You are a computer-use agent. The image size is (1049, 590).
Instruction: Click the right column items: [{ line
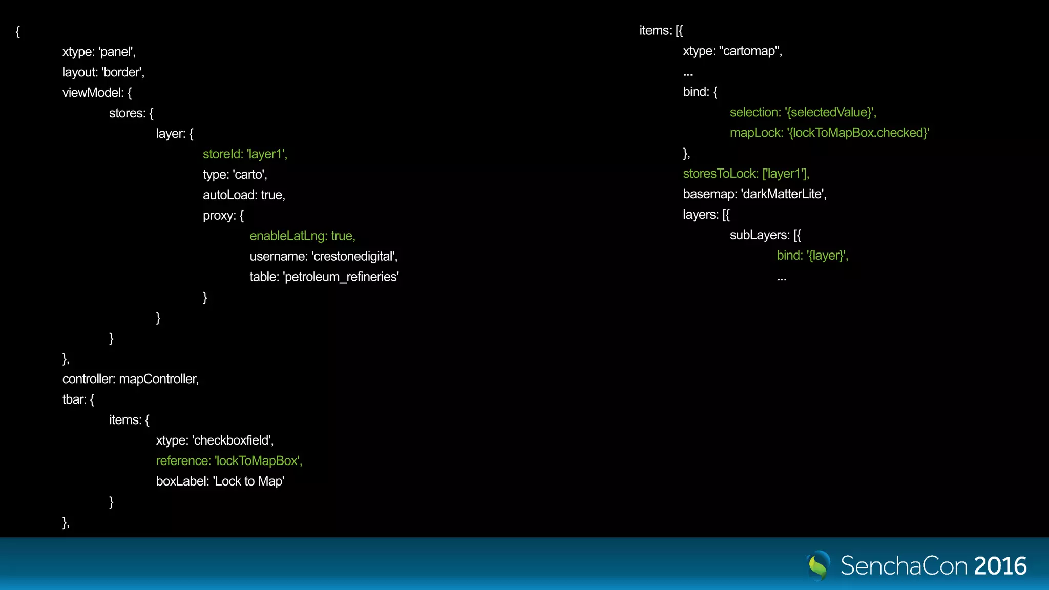pos(661,31)
